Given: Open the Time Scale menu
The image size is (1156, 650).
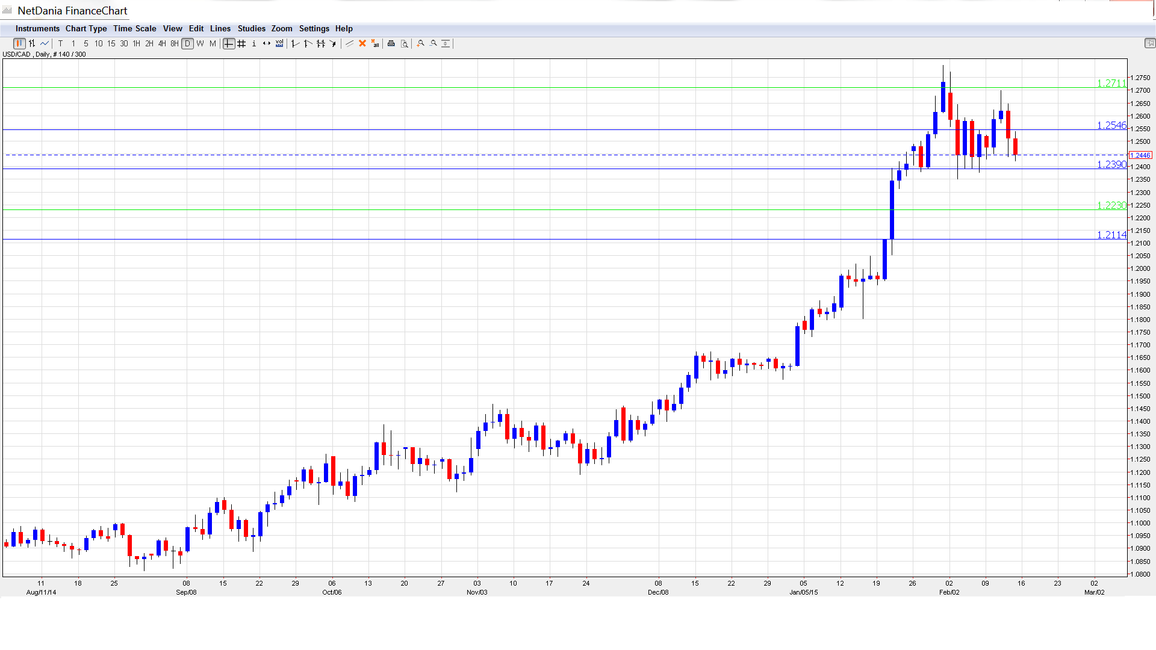Looking at the screenshot, I should tap(134, 28).
